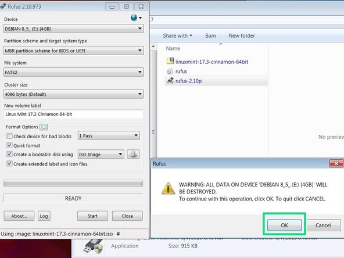Open the Partition scheme dropdown
This screenshot has width=344, height=258.
[x=74, y=51]
